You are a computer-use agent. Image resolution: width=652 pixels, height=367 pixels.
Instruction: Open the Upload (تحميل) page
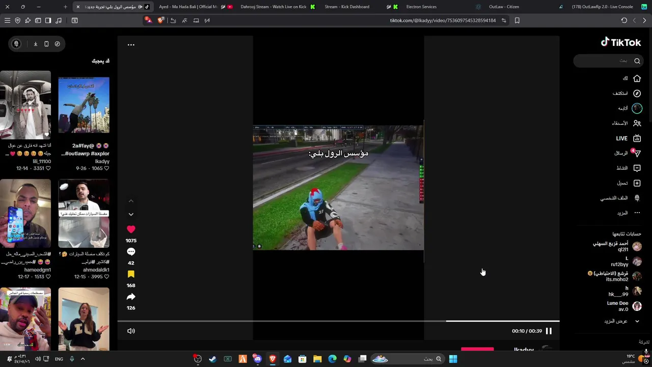pos(629,183)
